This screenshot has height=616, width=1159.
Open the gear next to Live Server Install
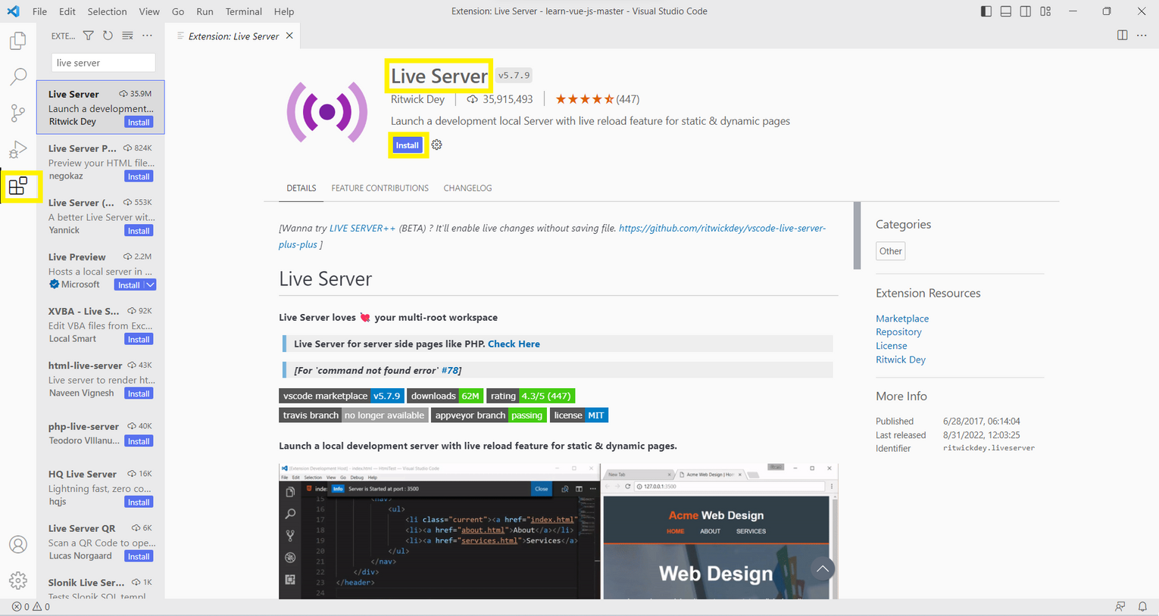(436, 145)
